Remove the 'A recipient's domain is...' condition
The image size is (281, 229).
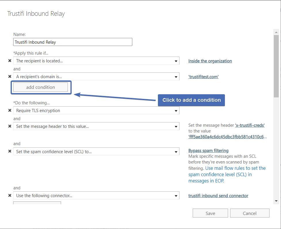pos(10,76)
